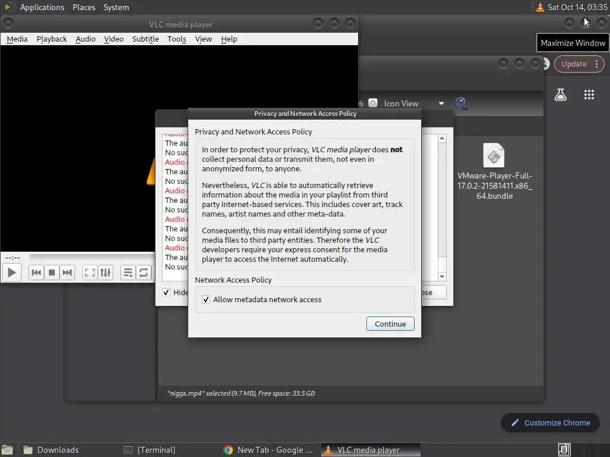
Task: Open the Tools menu
Action: [x=176, y=39]
